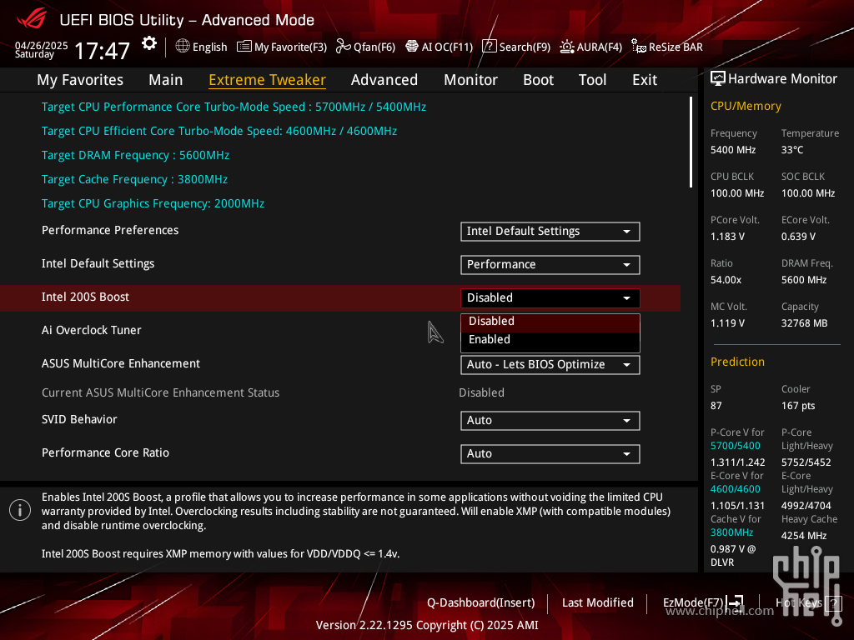
Task: Open ASUS MultiCore Enhancement dropdown
Action: 550,365
